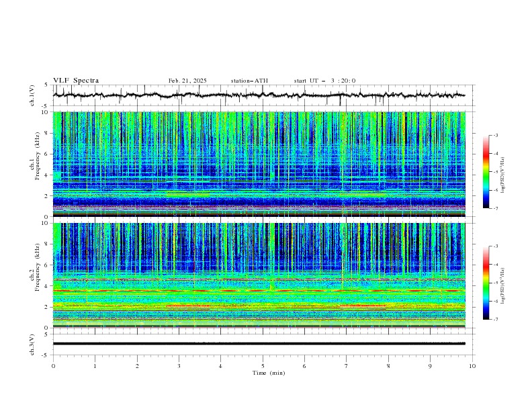Click the '5' tick on the ch.1(V) axis
The width and height of the screenshot is (532, 411).
[x=47, y=85]
